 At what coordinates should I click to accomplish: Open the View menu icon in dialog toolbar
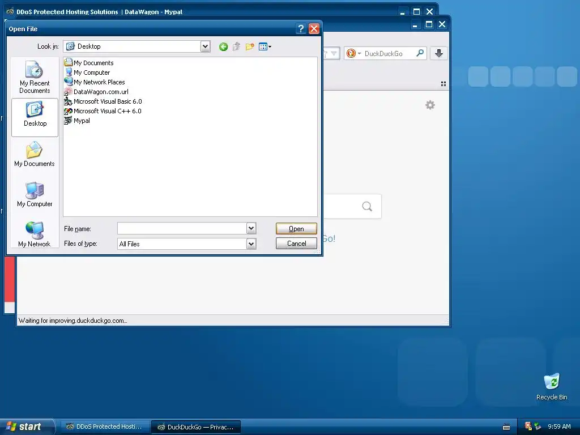(265, 46)
